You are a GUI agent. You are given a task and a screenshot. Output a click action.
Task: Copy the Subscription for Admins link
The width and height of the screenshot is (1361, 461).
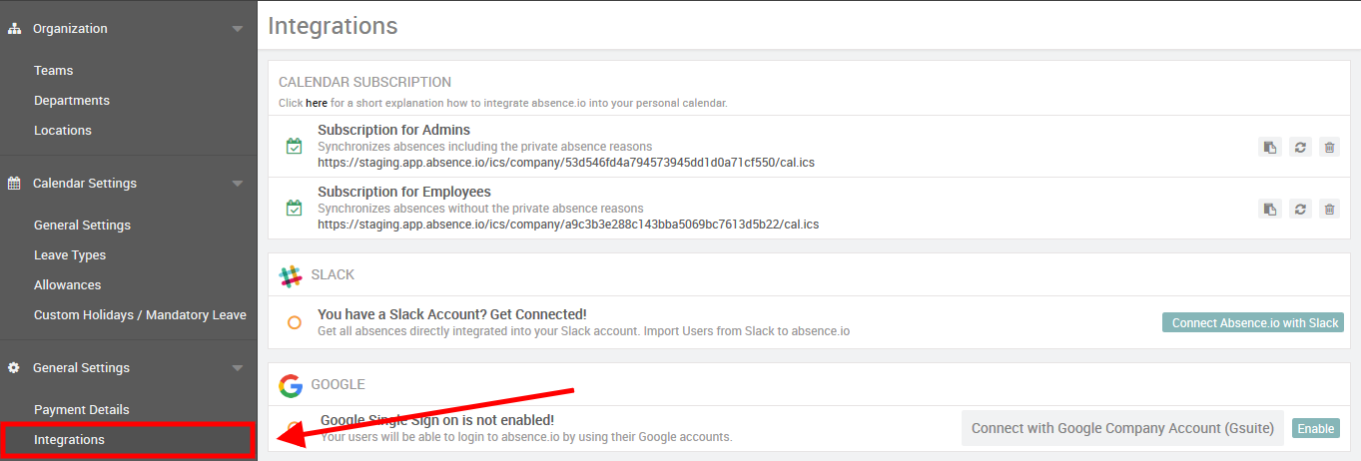tap(1269, 148)
